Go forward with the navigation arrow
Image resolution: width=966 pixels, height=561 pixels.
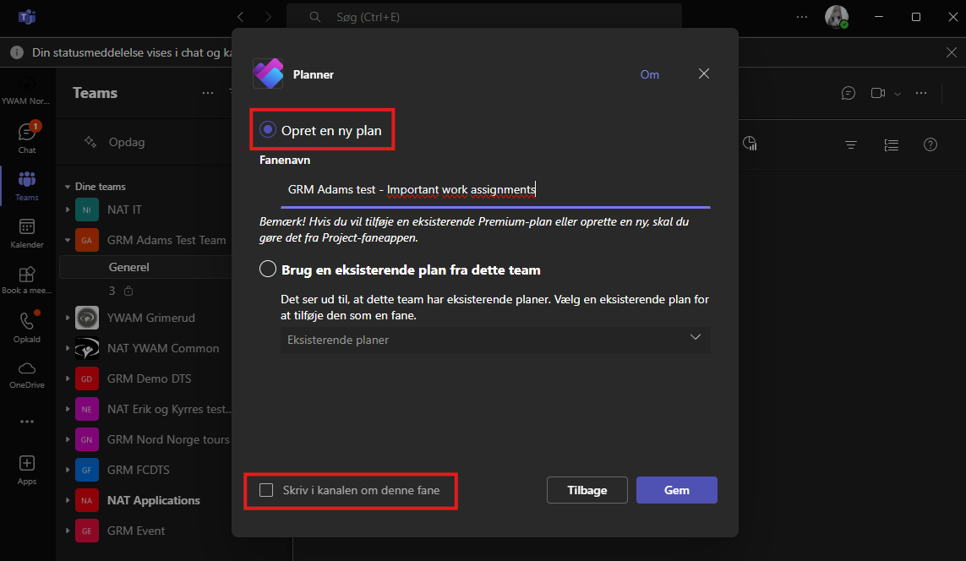click(268, 17)
